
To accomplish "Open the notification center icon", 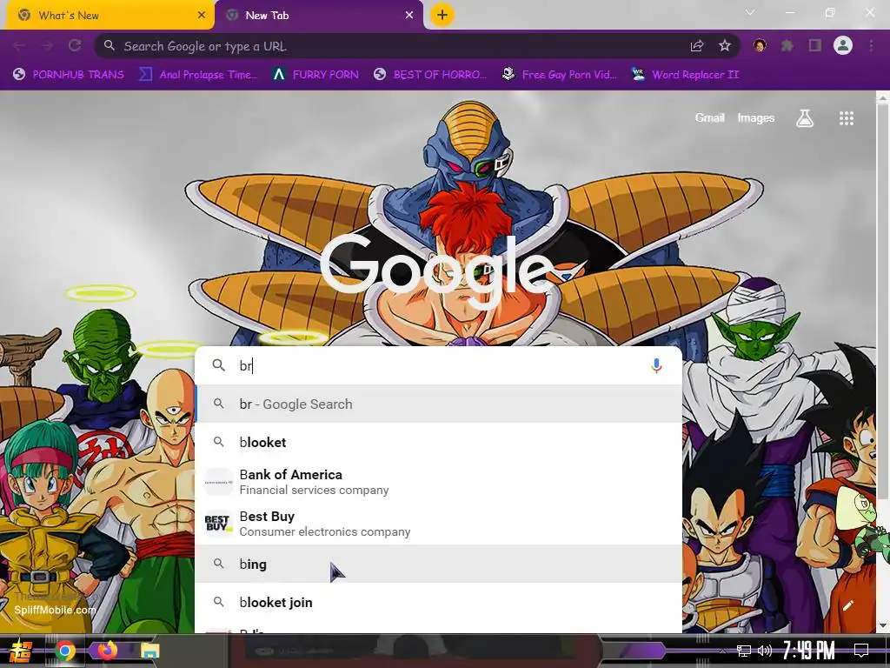I will [x=861, y=651].
